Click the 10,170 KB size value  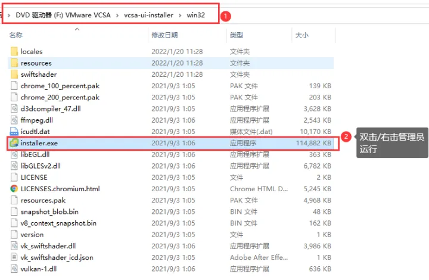tap(315, 132)
